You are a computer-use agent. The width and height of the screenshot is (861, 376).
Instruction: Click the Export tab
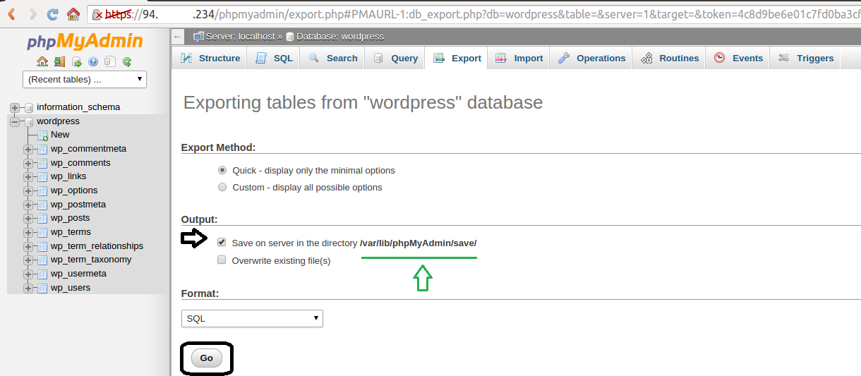(457, 59)
